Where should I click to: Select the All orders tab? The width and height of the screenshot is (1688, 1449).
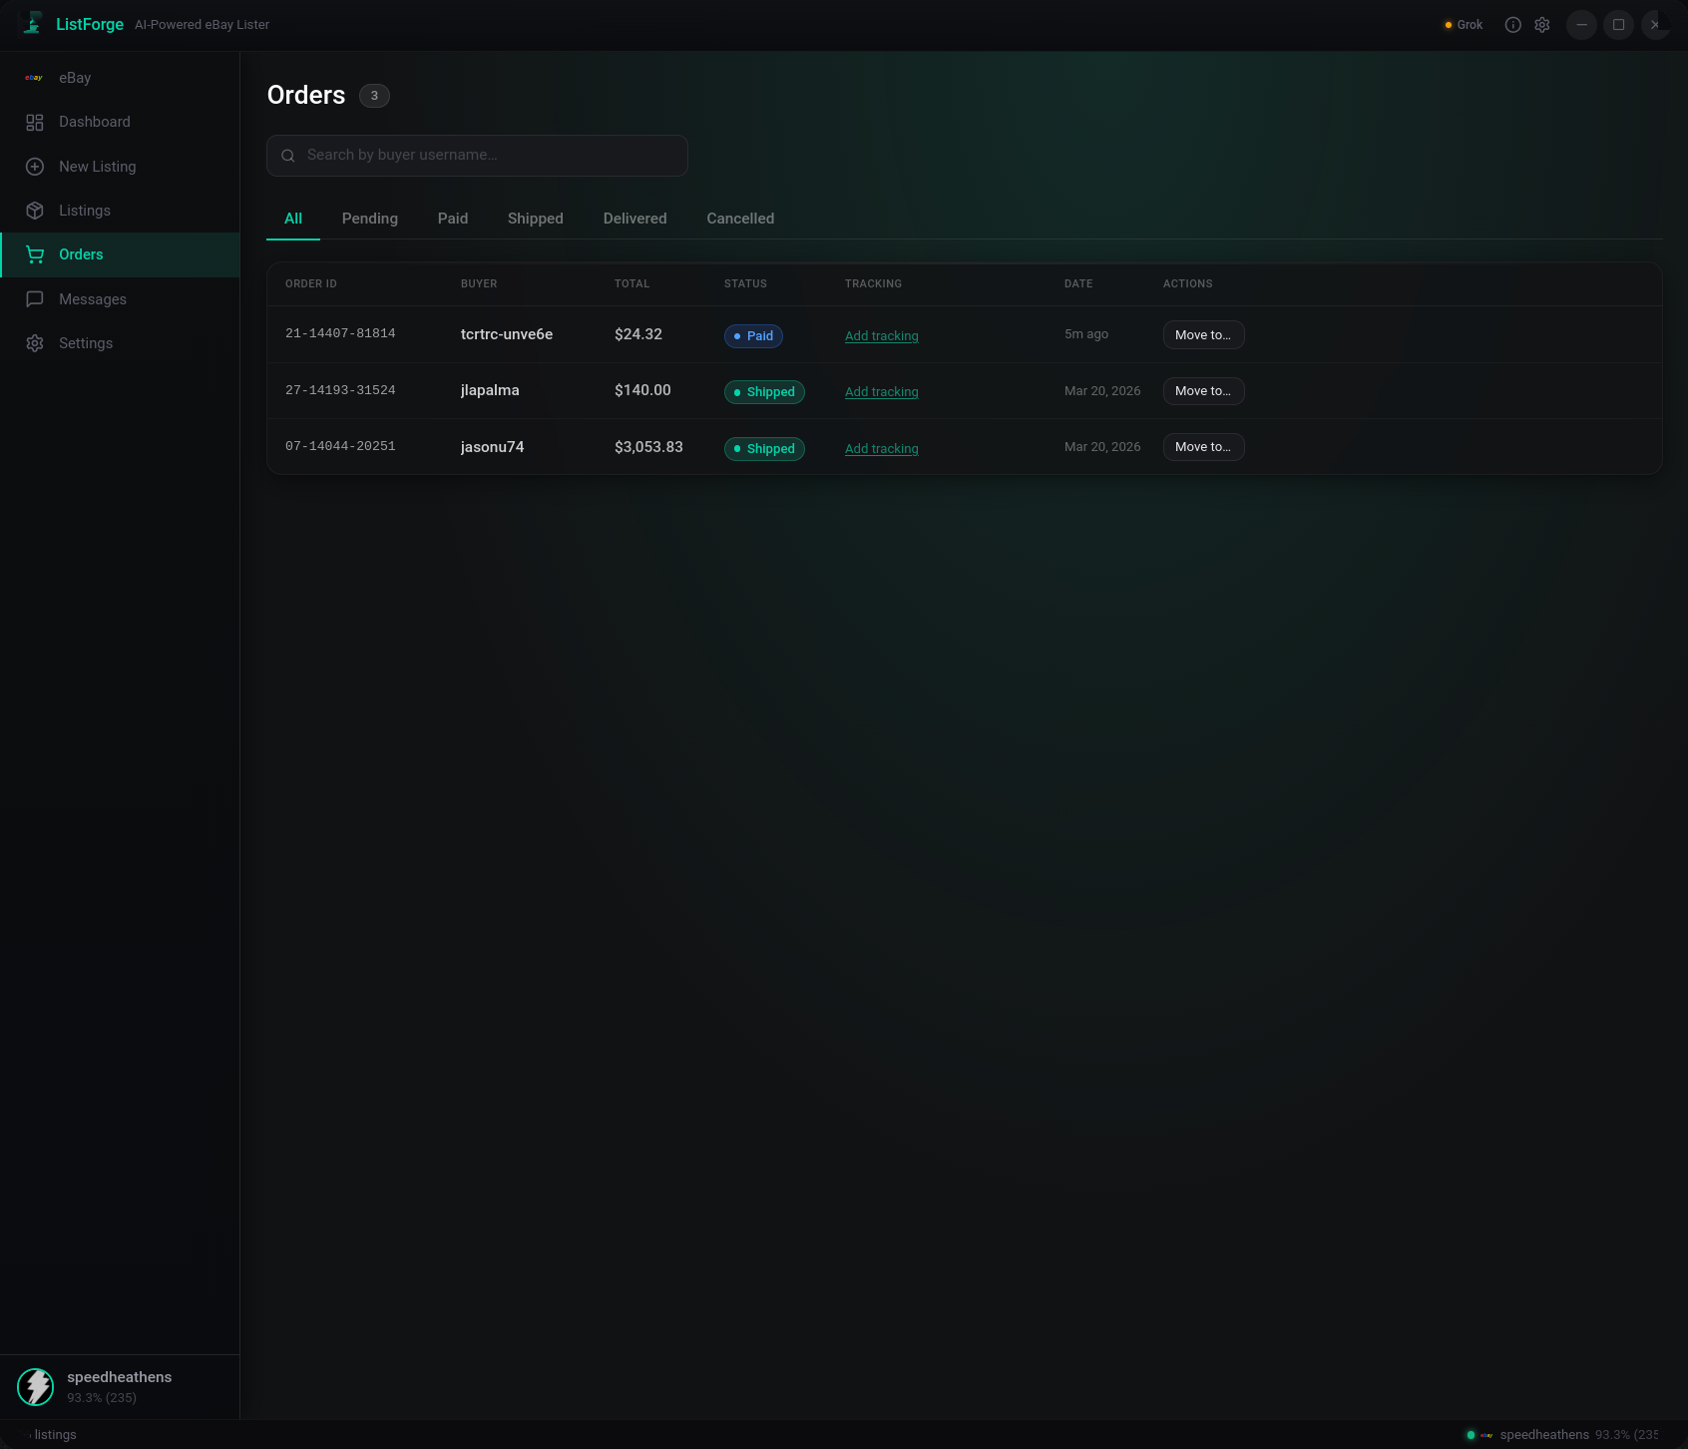[293, 219]
